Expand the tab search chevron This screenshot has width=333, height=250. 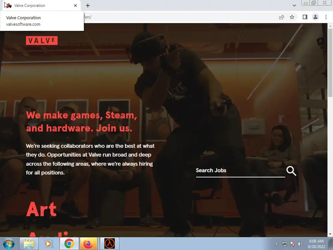click(294, 6)
